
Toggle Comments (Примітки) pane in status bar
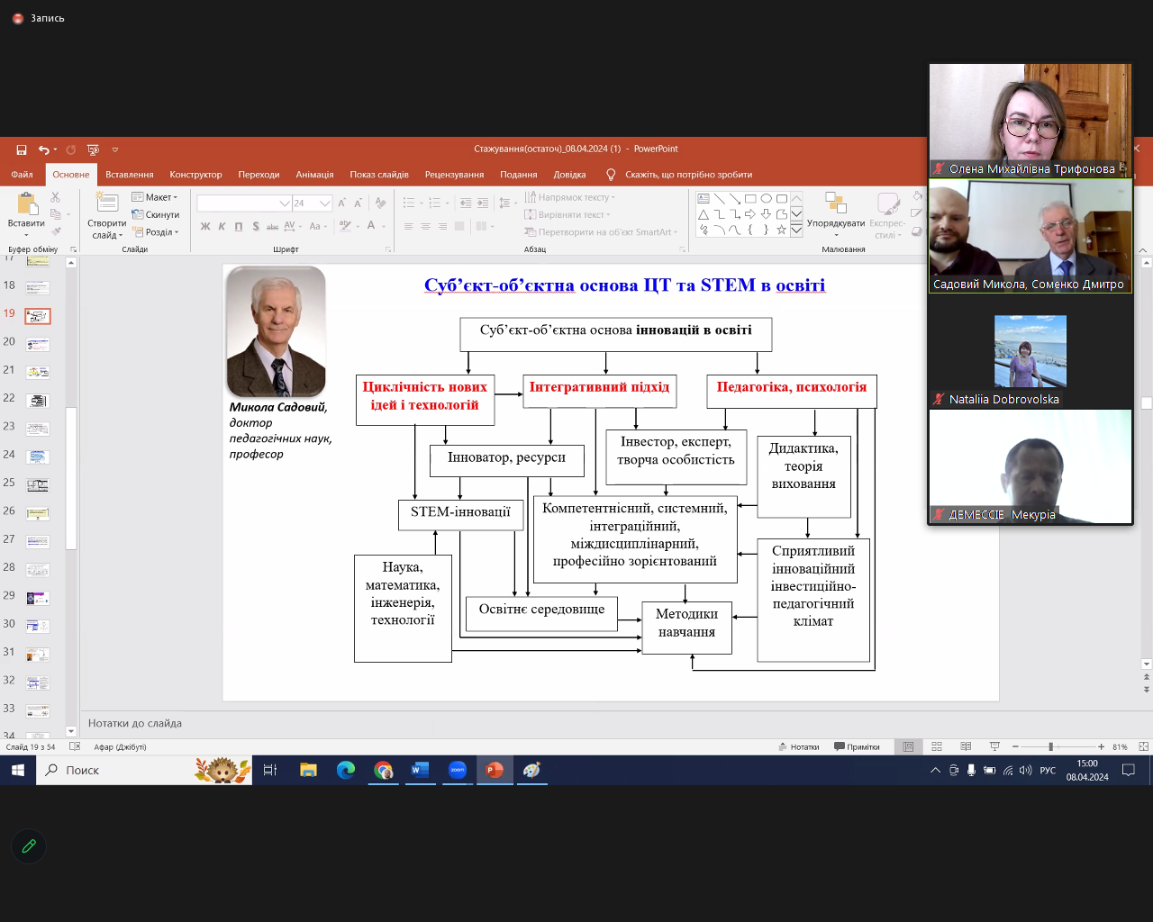857,746
